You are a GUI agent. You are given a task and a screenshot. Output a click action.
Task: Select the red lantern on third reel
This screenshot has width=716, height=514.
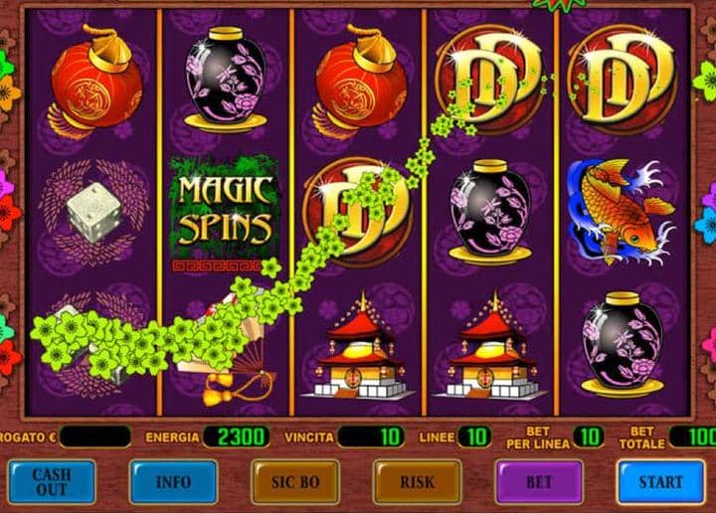pos(359,82)
